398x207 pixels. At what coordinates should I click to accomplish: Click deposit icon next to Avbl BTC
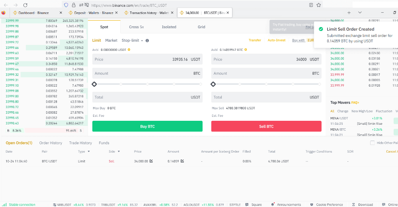pos(246,50)
